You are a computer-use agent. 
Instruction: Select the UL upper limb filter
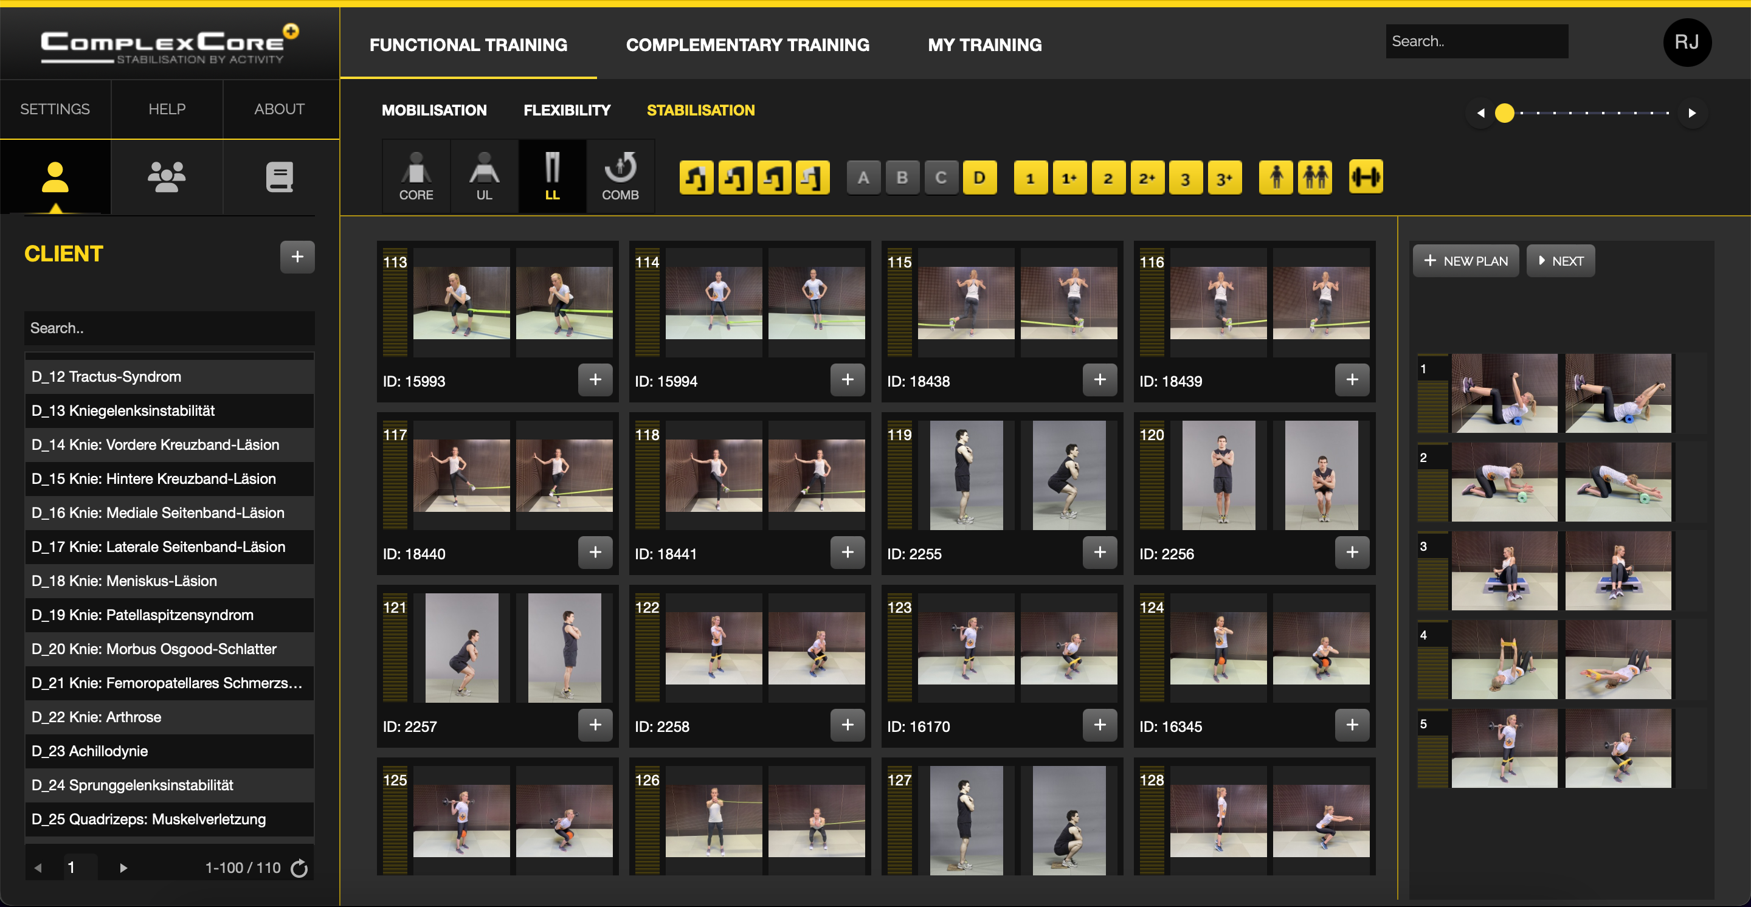point(484,177)
